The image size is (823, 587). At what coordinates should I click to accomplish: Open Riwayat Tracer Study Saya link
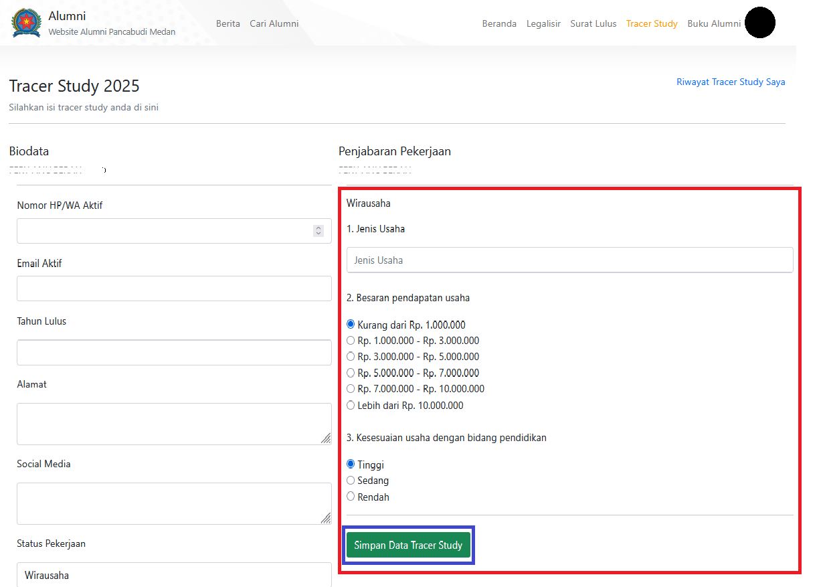pos(731,82)
